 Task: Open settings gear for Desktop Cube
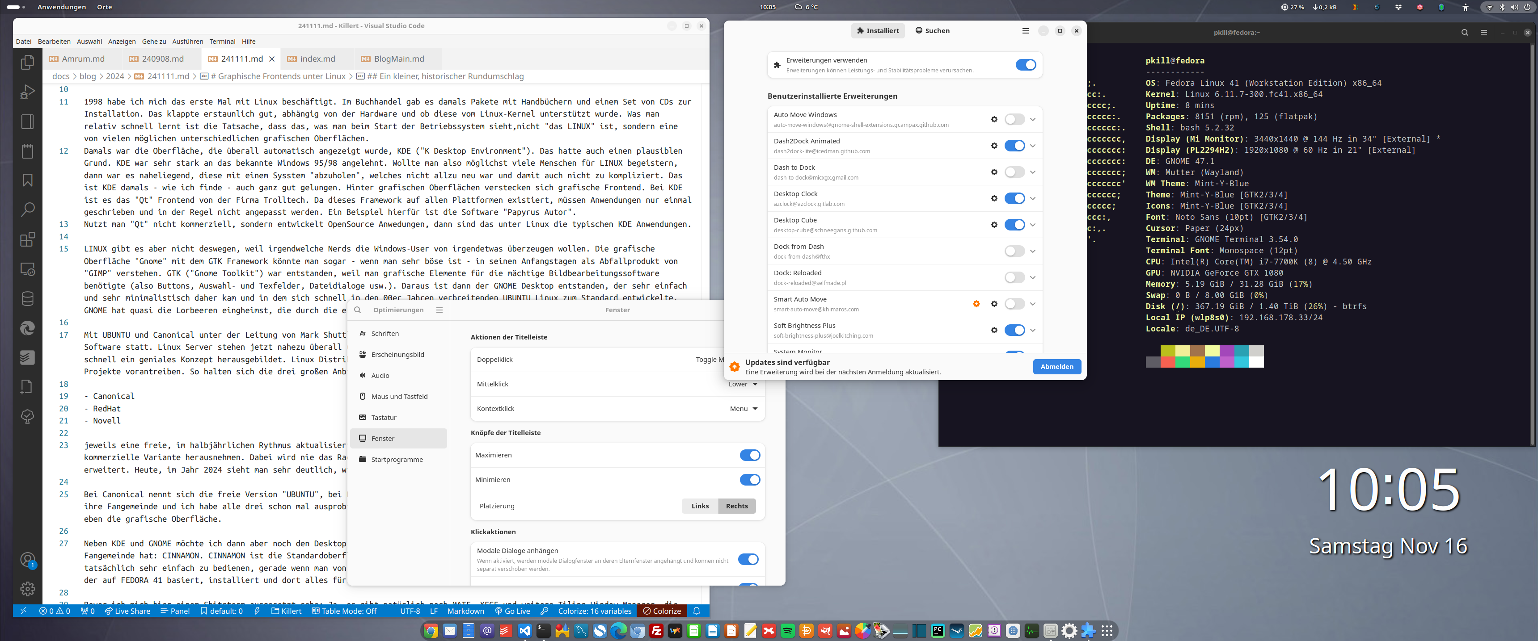(994, 225)
